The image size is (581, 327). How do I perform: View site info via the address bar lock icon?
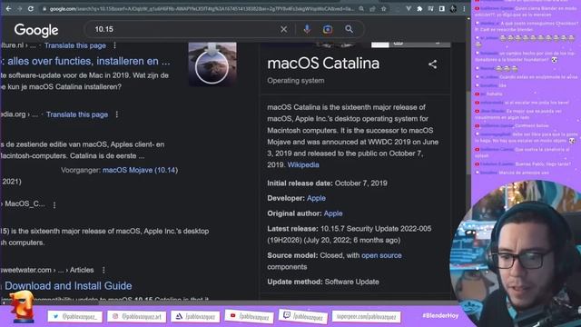[x=44, y=9]
